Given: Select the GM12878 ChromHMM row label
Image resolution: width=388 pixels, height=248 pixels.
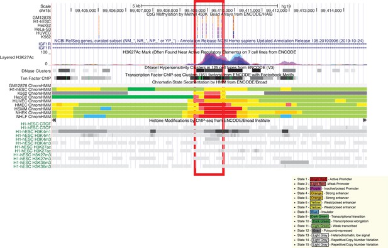Looking at the screenshot, I should 30,86.
